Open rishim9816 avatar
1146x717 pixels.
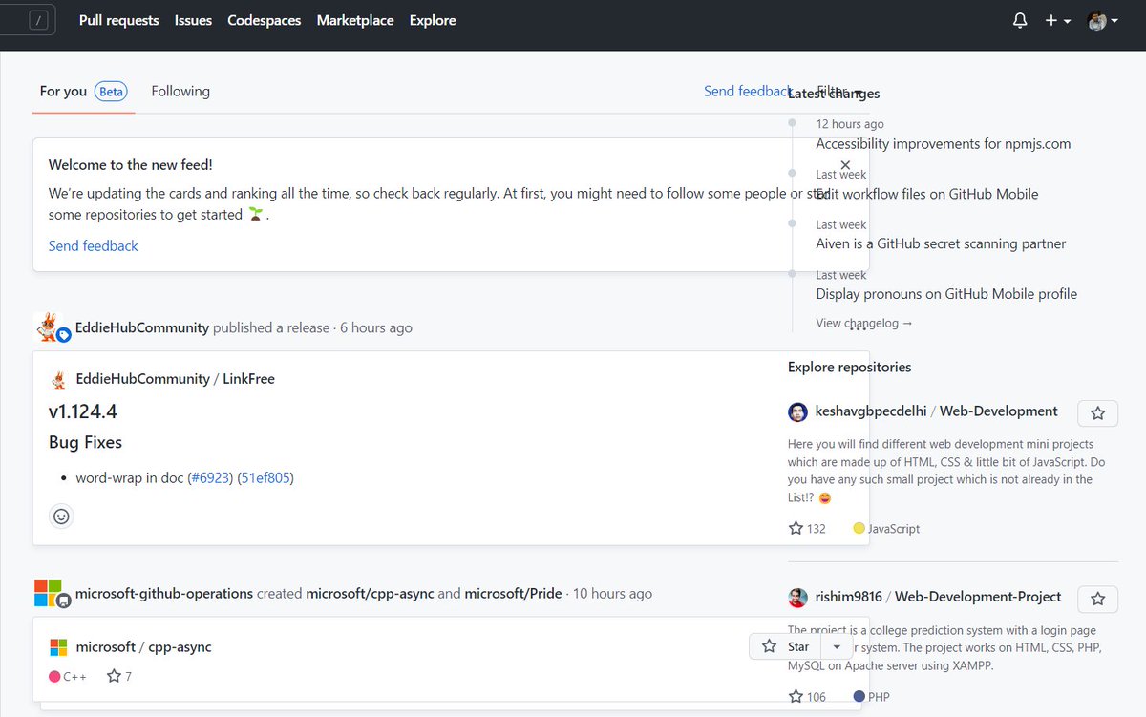point(797,598)
